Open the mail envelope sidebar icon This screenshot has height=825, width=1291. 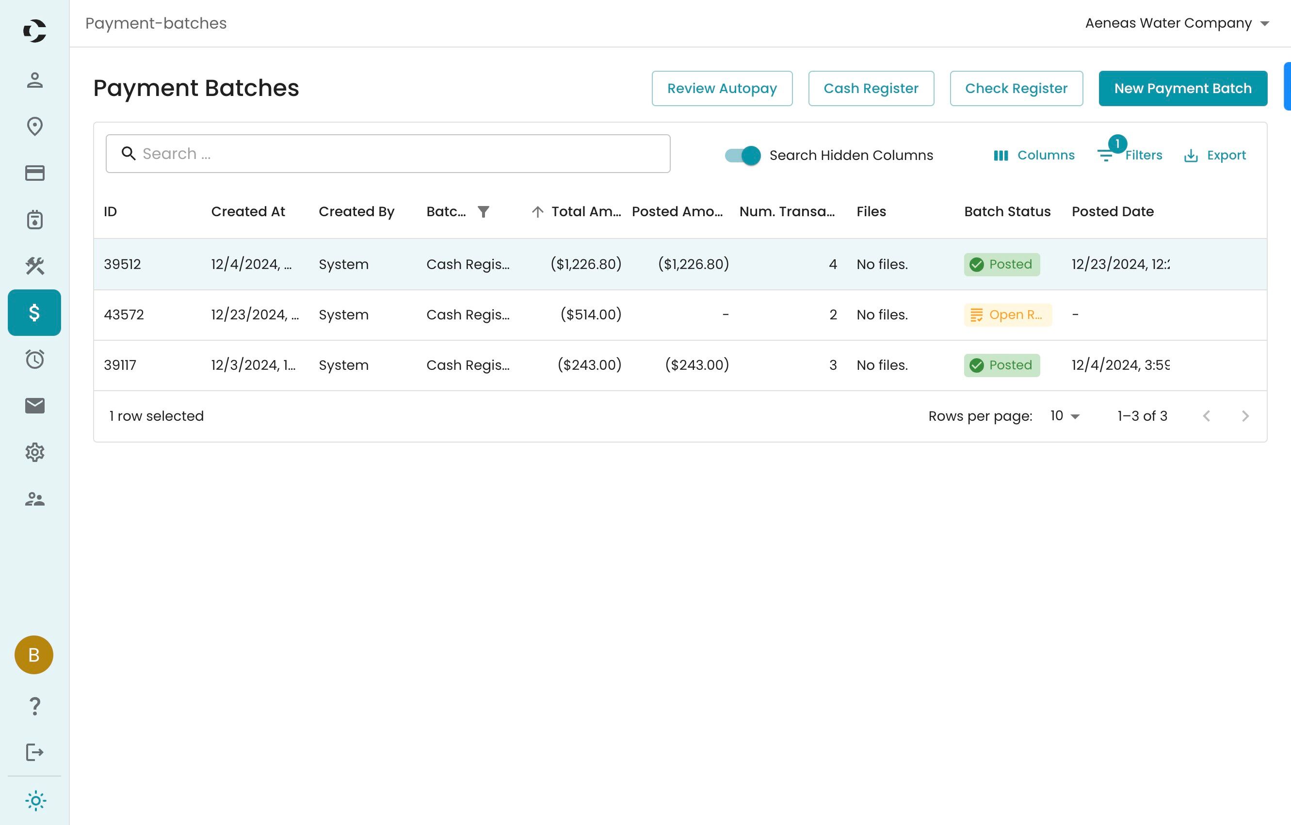[35, 406]
